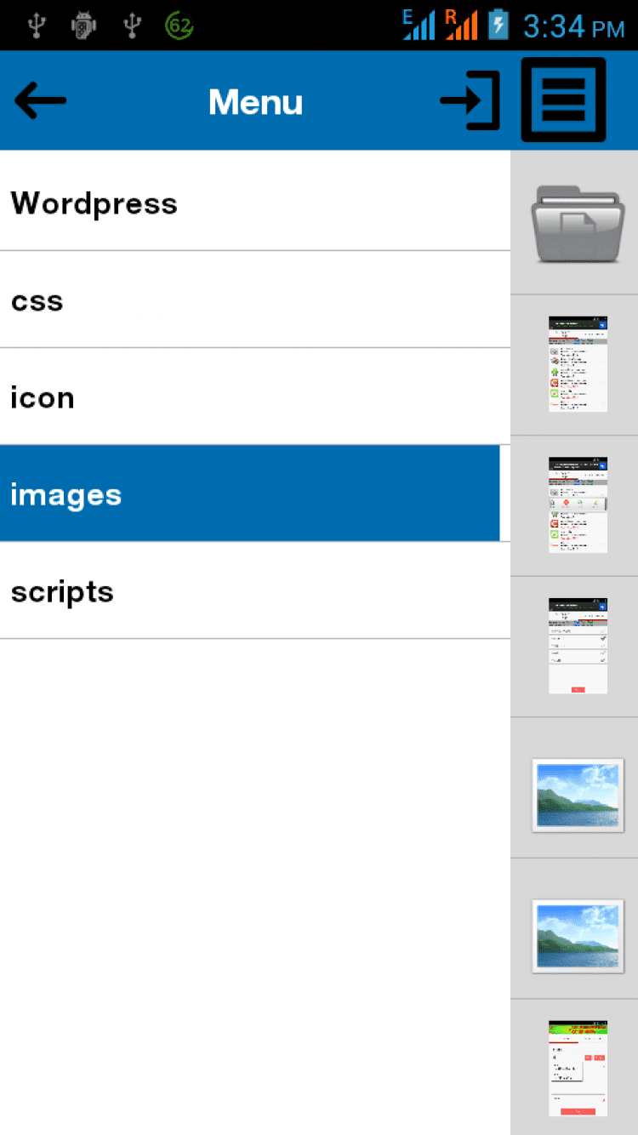Image resolution: width=638 pixels, height=1135 pixels.
Task: Tap the back arrow icon
Action: tap(40, 101)
